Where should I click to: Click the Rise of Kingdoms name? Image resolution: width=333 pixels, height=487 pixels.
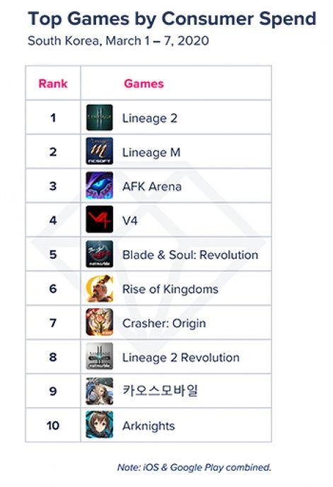click(170, 289)
